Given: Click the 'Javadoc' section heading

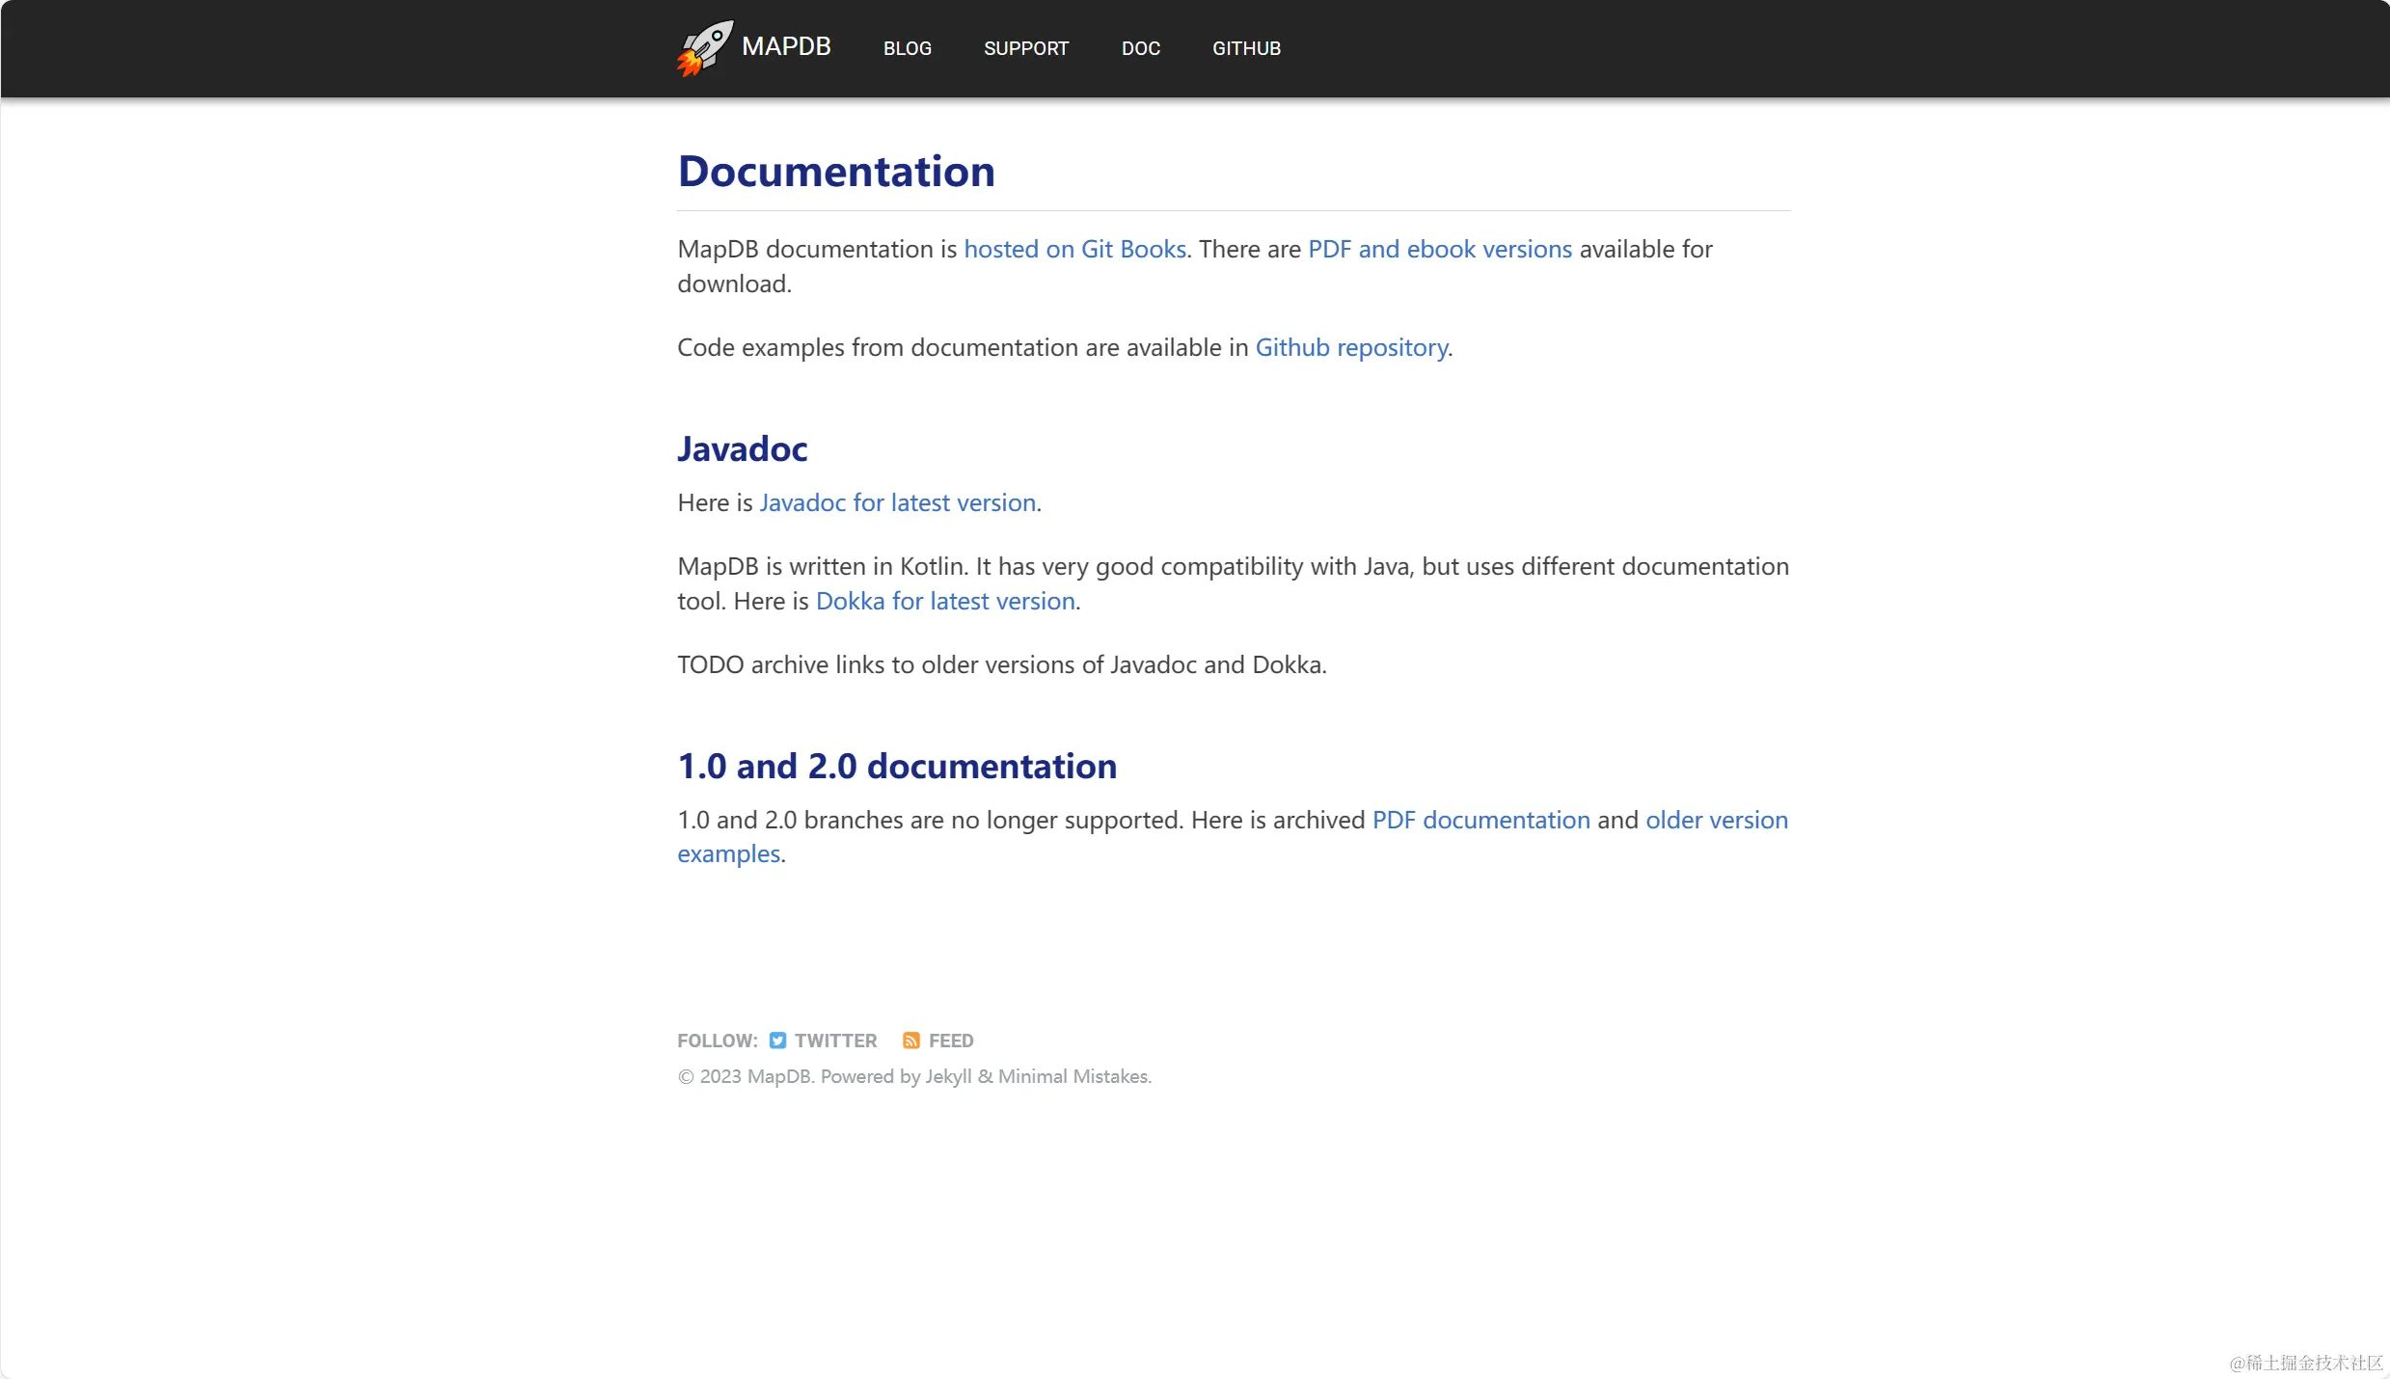Looking at the screenshot, I should point(743,448).
